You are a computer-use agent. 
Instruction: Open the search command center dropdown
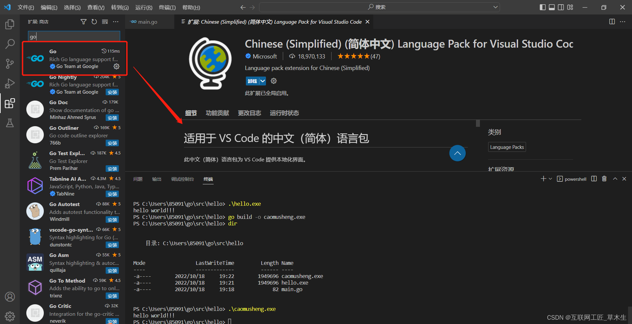(x=495, y=7)
